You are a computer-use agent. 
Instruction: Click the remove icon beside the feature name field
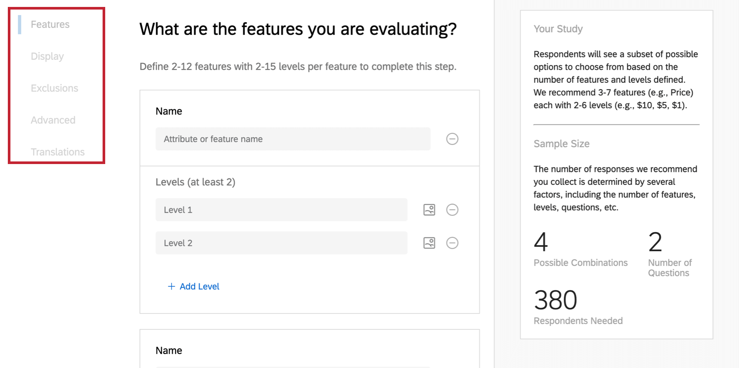coord(452,139)
